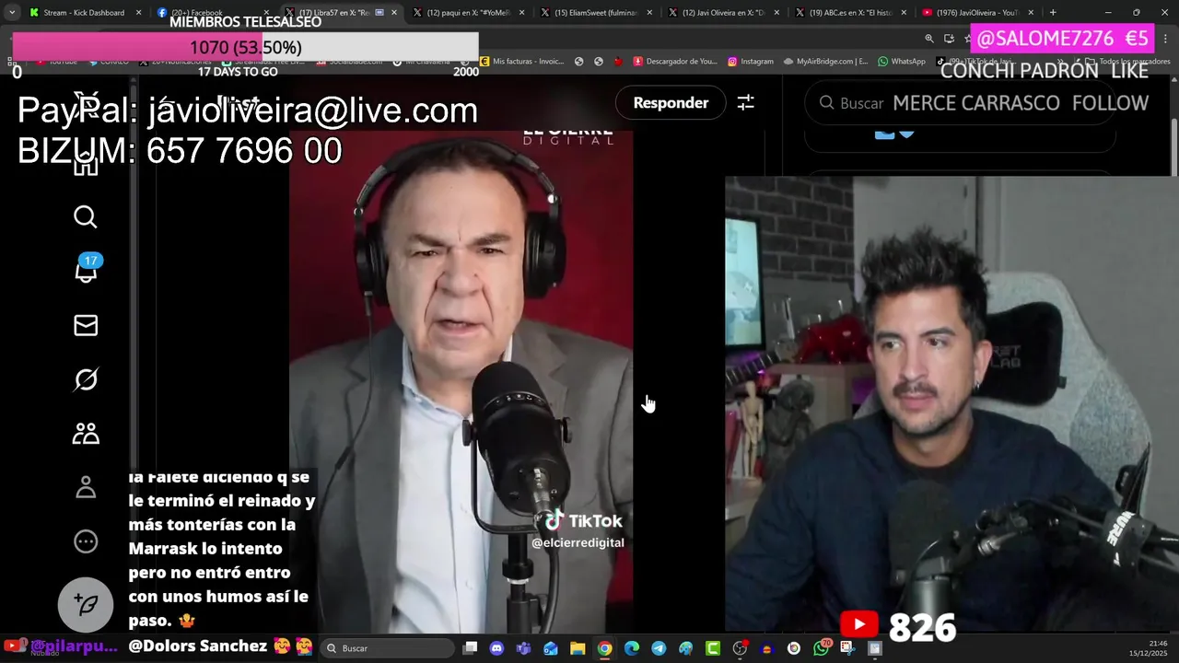
Task: Open Telegram from the taskbar
Action: pos(659,648)
